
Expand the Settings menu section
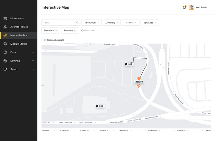[18, 61]
